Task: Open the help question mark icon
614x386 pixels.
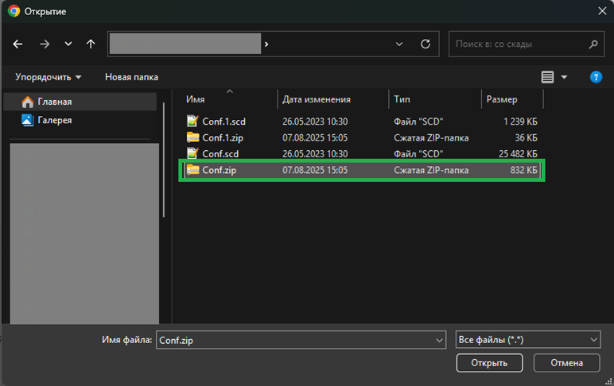Action: pos(596,77)
